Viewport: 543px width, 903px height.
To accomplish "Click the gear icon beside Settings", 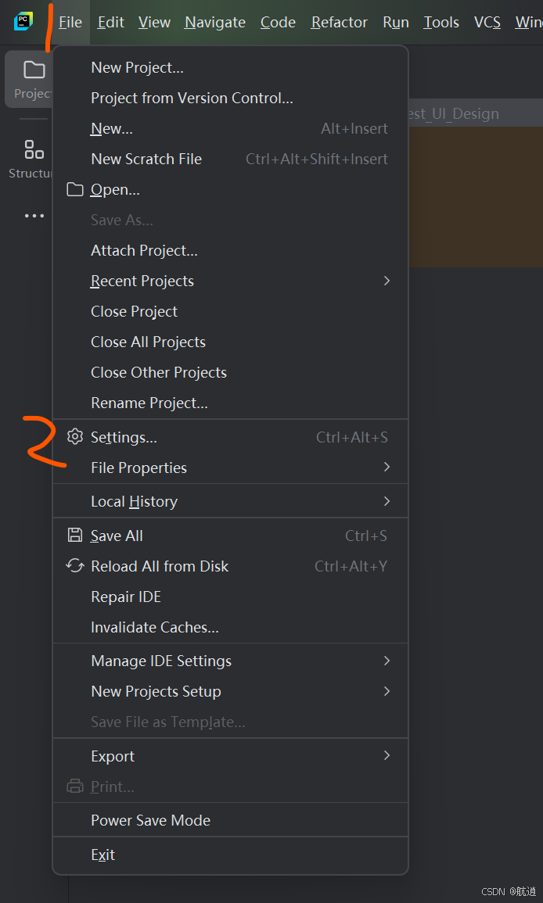I will click(x=74, y=436).
